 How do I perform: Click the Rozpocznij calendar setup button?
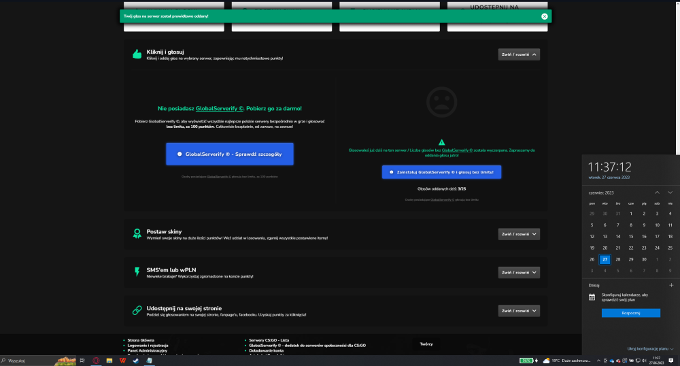tap(631, 313)
